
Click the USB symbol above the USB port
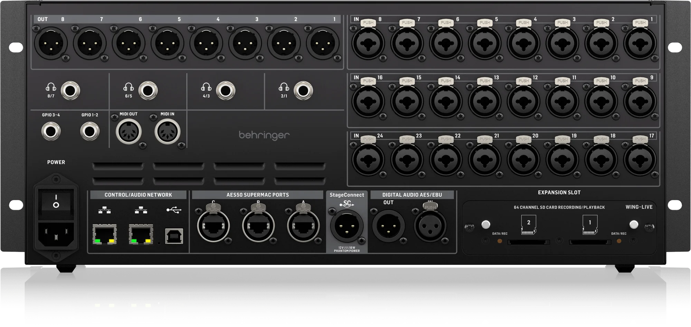tap(174, 209)
